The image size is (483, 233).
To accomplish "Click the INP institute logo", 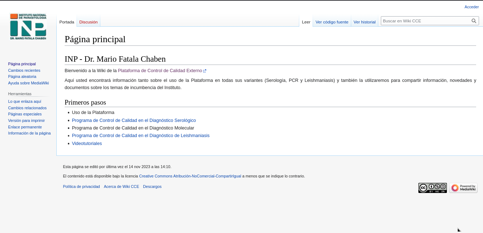I will 28,27.
